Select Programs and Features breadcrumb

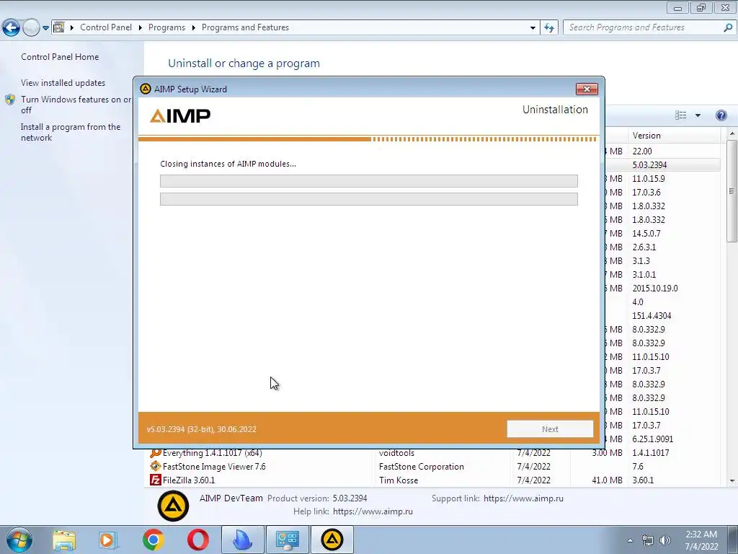[245, 27]
